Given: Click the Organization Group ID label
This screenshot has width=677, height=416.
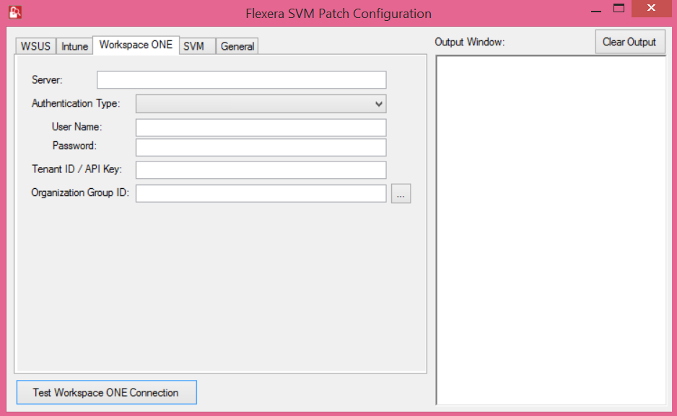Looking at the screenshot, I should coord(80,192).
